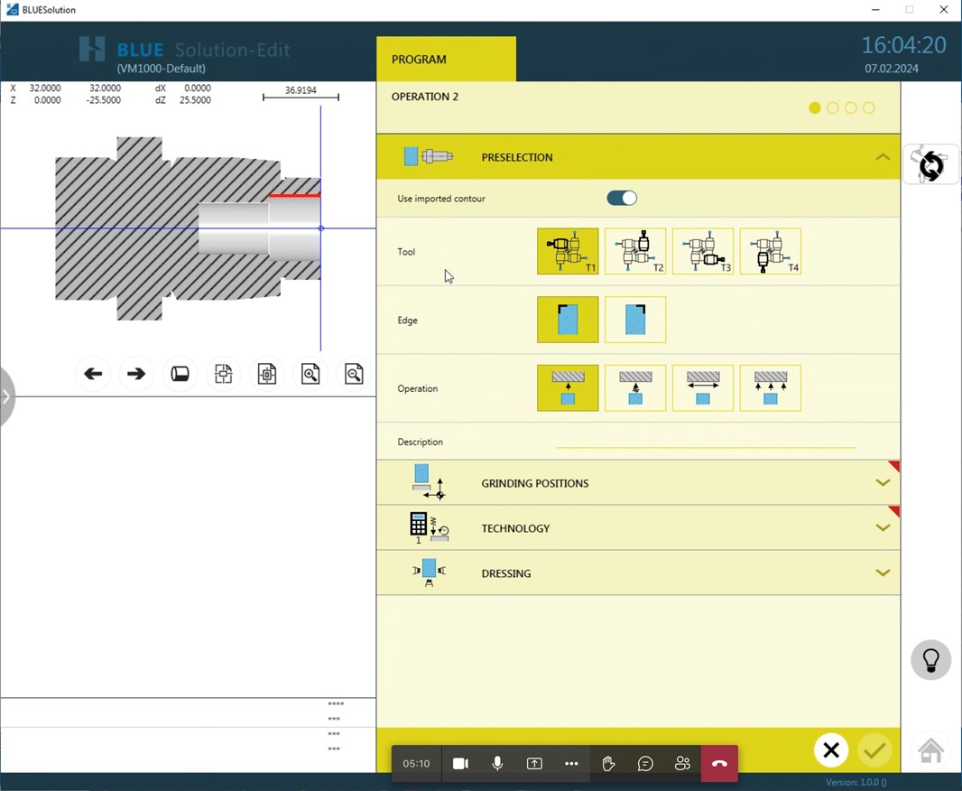Screen dimensions: 962x791
Task: Expand the Dressing section
Action: tap(883, 573)
